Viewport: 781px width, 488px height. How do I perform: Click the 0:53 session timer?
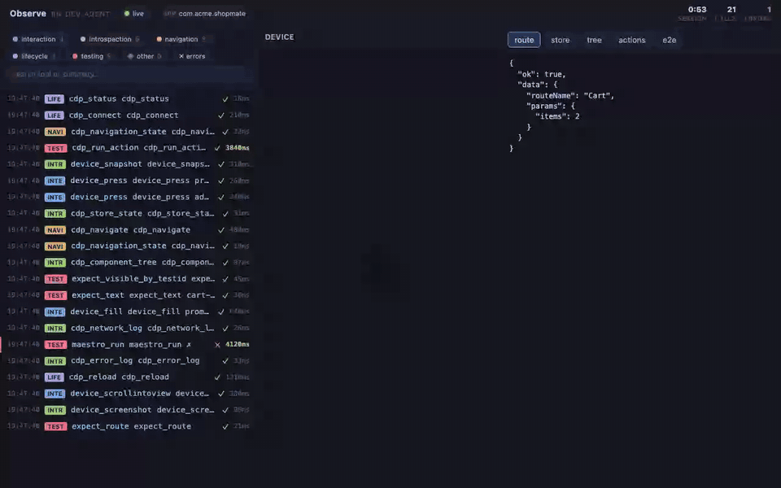pyautogui.click(x=697, y=10)
